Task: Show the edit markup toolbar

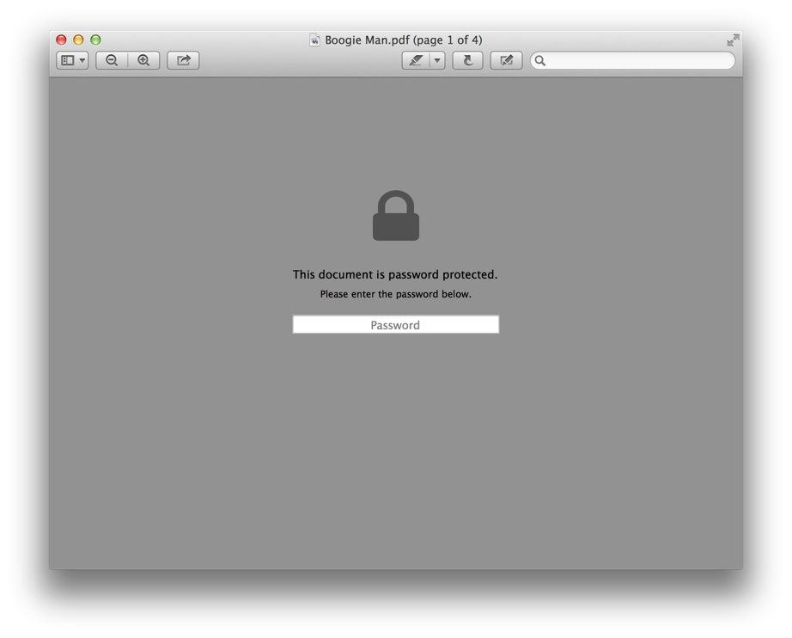Action: coord(506,61)
